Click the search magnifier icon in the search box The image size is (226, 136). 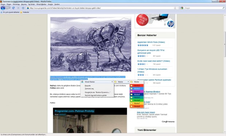coord(223,8)
